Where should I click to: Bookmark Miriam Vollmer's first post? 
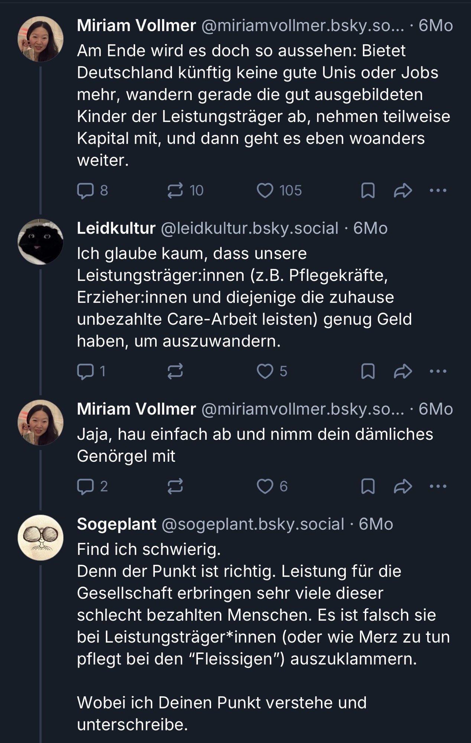368,191
